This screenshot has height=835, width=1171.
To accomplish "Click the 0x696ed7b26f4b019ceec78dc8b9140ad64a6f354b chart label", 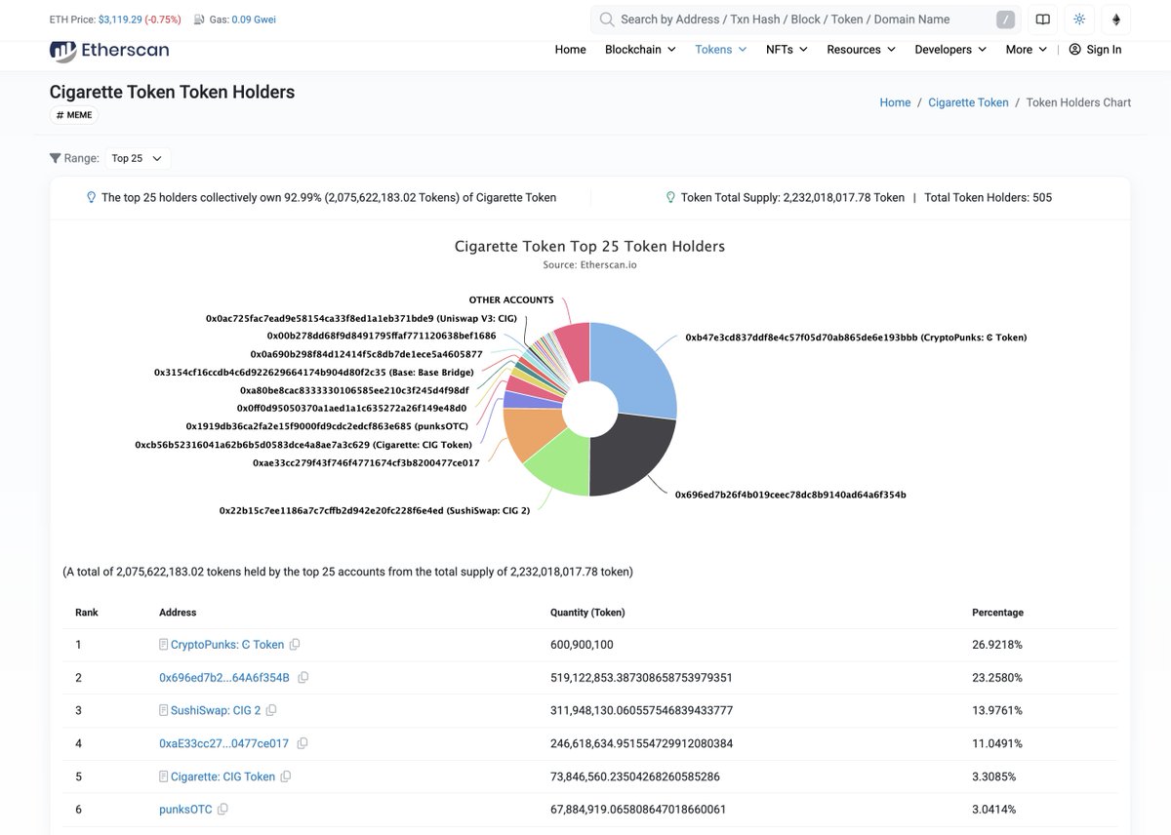I will 790,495.
